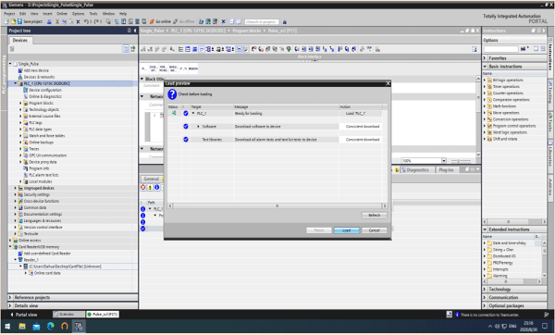Open the Online menu
This screenshot has height=335, width=555.
[x=62, y=14]
